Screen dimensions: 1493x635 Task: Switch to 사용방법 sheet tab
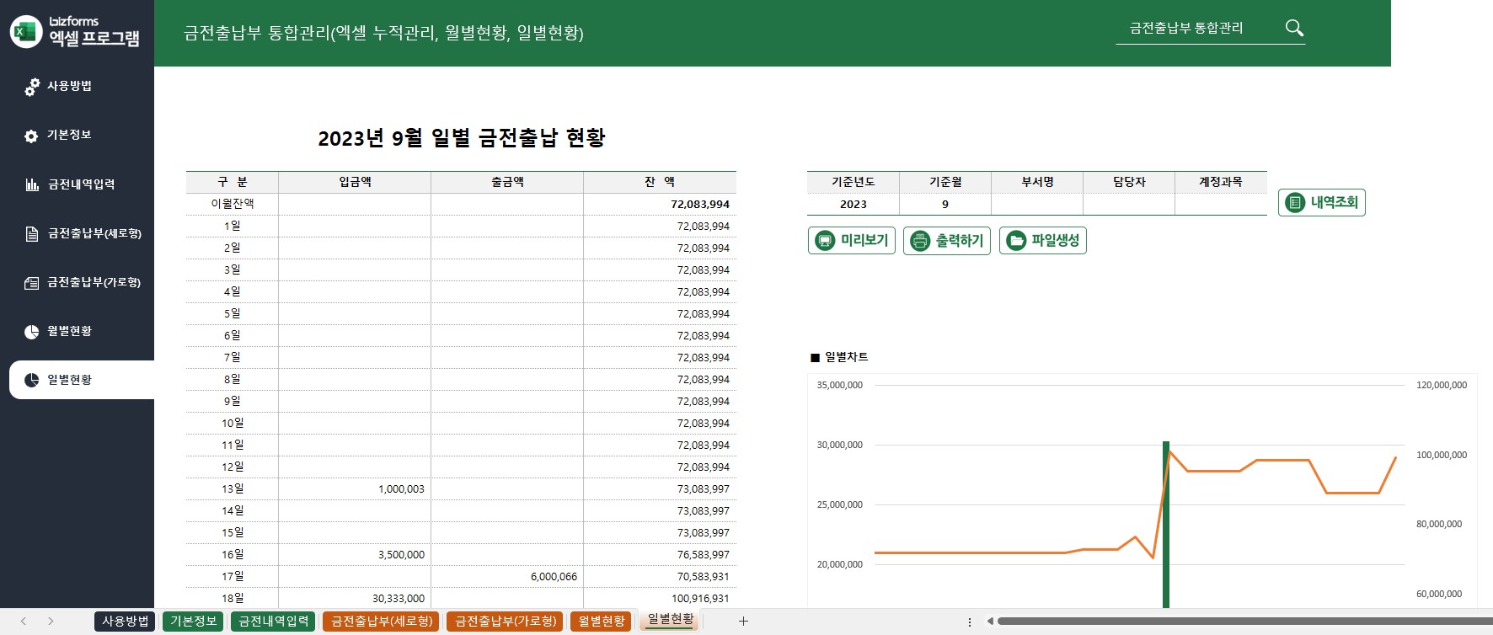pos(126,622)
